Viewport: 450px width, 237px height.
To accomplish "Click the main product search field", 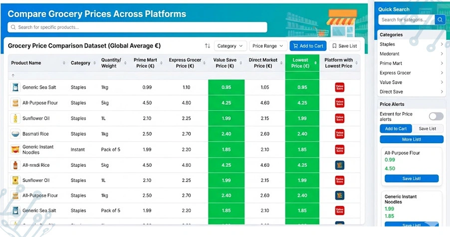I will pos(138,27).
